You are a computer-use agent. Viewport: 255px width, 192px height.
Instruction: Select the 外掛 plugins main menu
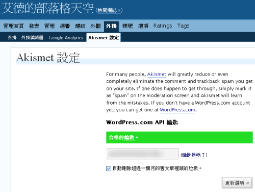tap(111, 26)
